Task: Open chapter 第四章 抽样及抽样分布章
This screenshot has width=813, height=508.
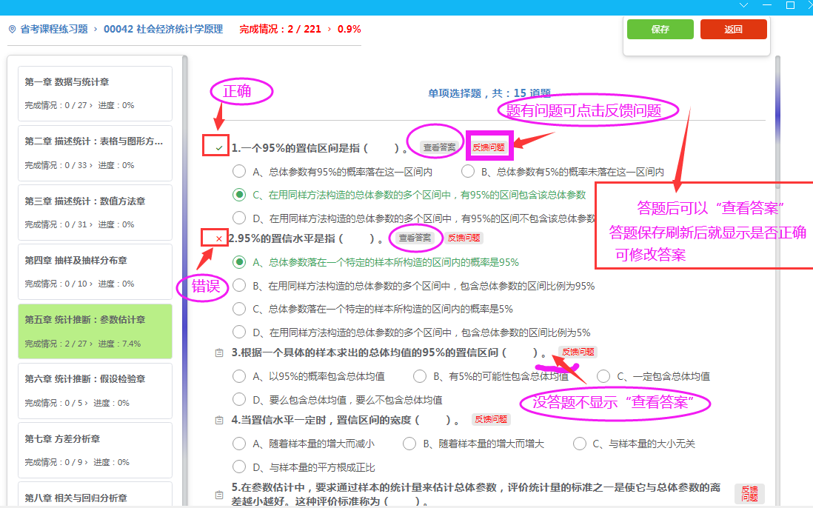Action: coord(96,272)
